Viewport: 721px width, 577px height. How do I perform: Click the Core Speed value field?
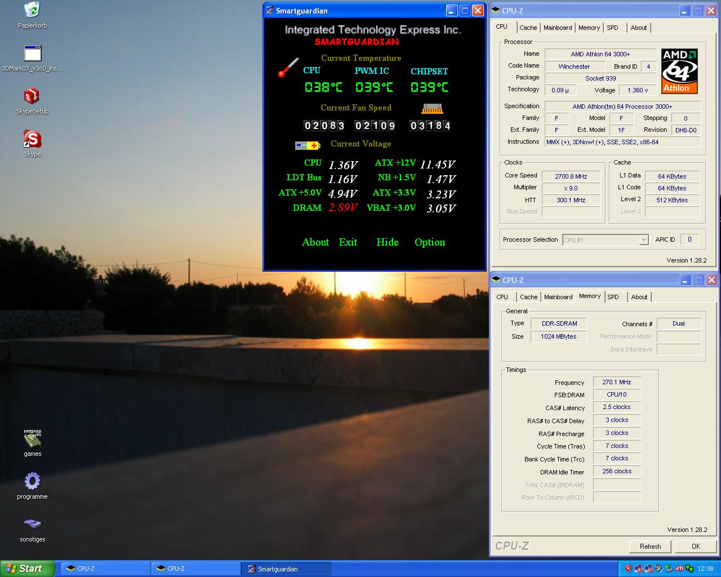[571, 176]
